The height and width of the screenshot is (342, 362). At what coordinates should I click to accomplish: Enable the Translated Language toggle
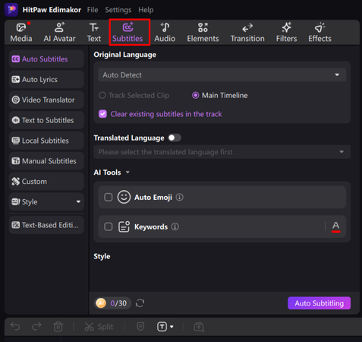175,138
